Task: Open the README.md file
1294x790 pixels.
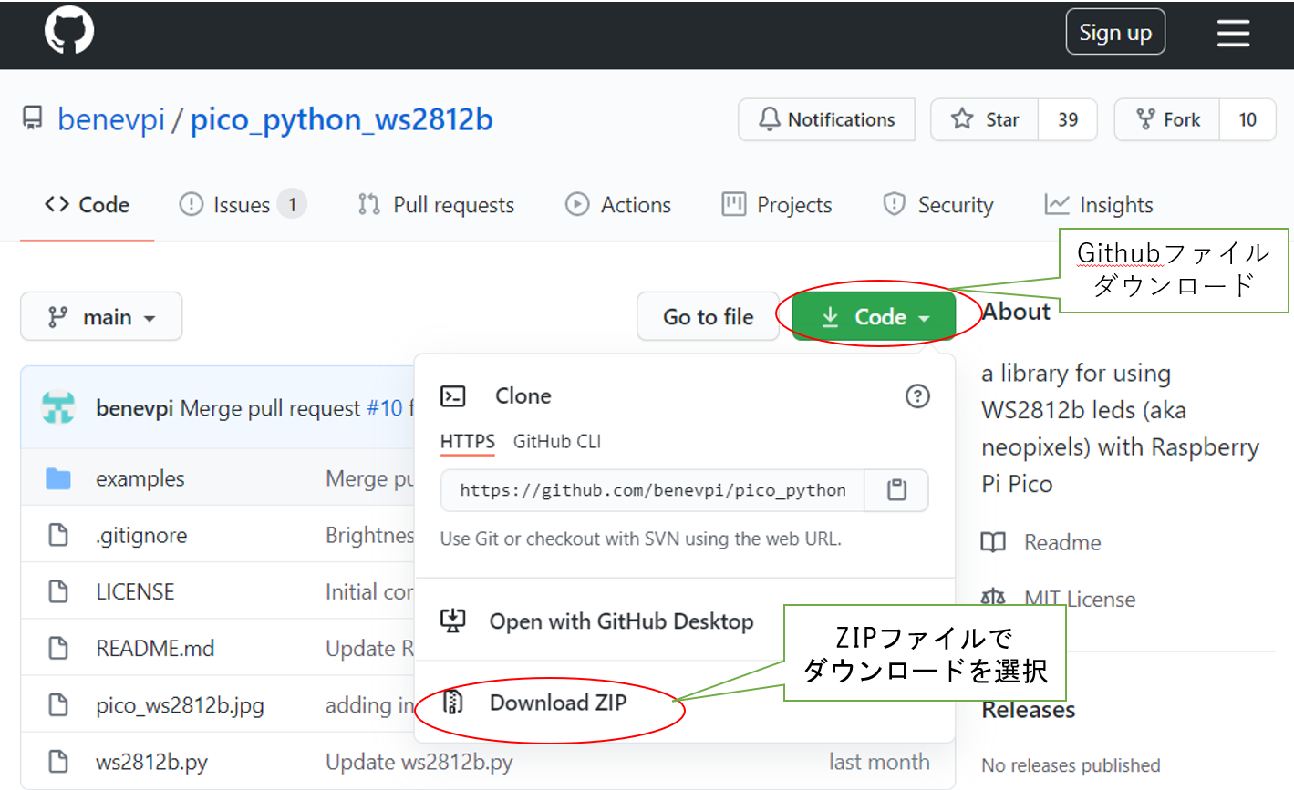Action: [x=155, y=648]
